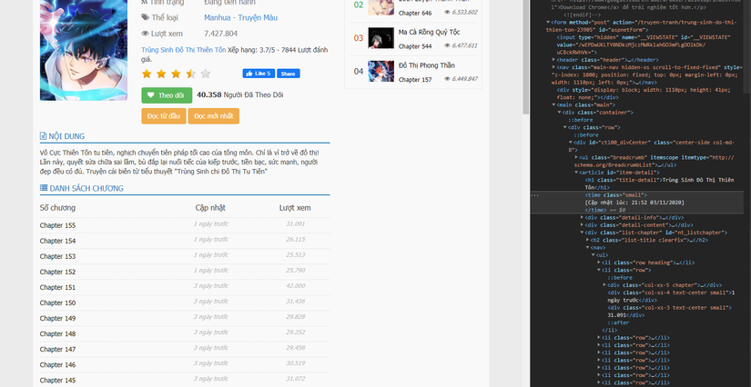Click the list icon beside DANH SÁCH CHƯƠNG
The width and height of the screenshot is (751, 387).
[x=44, y=188]
